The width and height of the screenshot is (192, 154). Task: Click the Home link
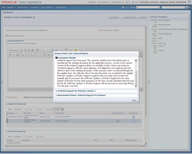(x=4, y=7)
